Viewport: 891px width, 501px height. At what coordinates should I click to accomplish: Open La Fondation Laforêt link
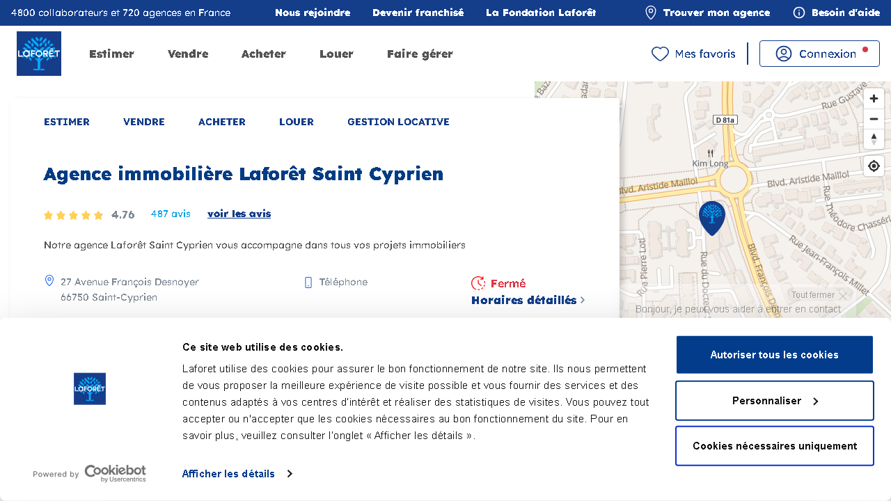541,13
